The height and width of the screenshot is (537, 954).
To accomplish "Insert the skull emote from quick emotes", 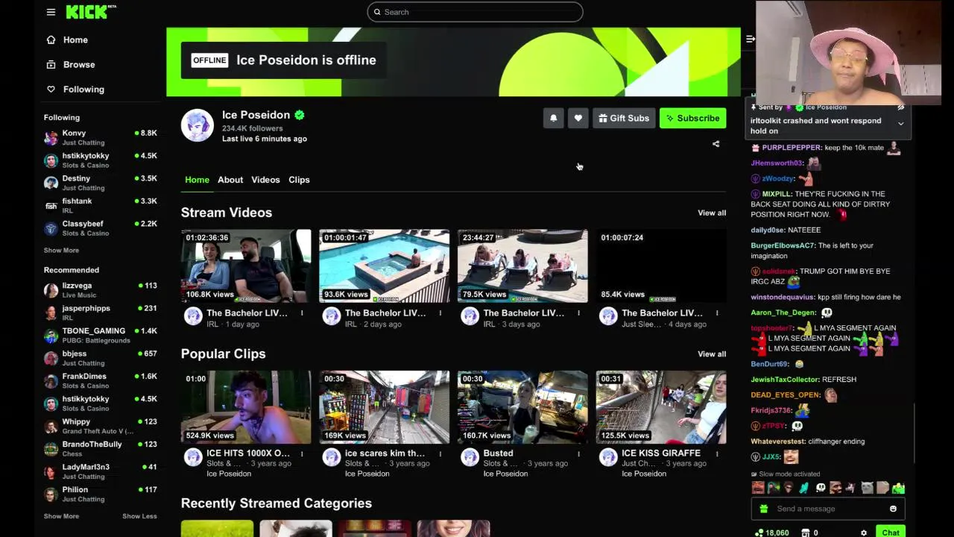I will [x=821, y=488].
